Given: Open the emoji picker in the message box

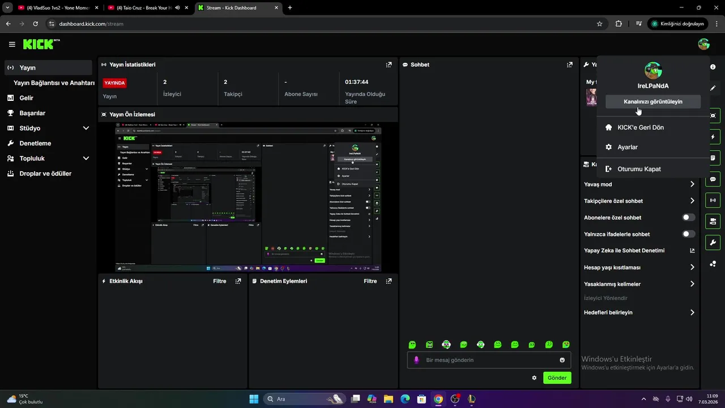Looking at the screenshot, I should 562,360.
